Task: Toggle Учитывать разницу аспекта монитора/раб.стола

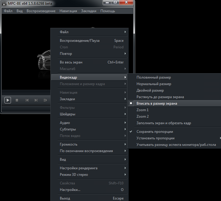Action: pos(174,145)
